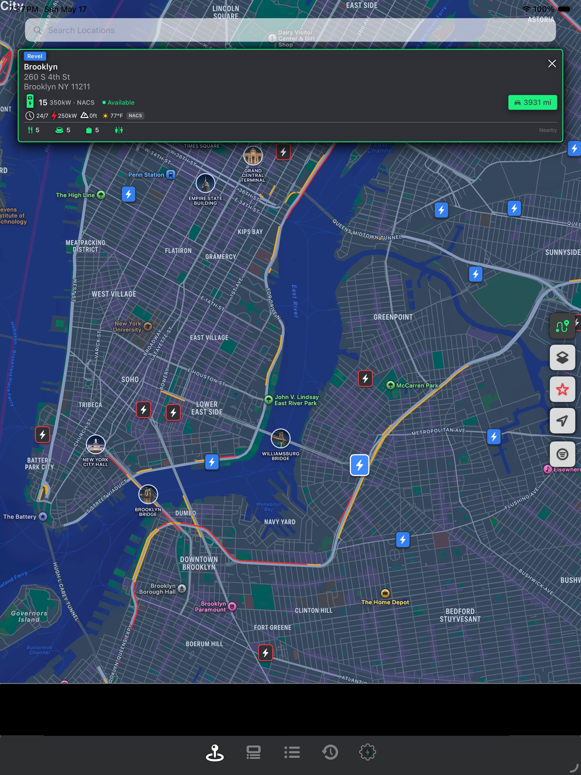Tap the Brooklyn Paramount marker
Image resolution: width=581 pixels, height=775 pixels.
(232, 606)
